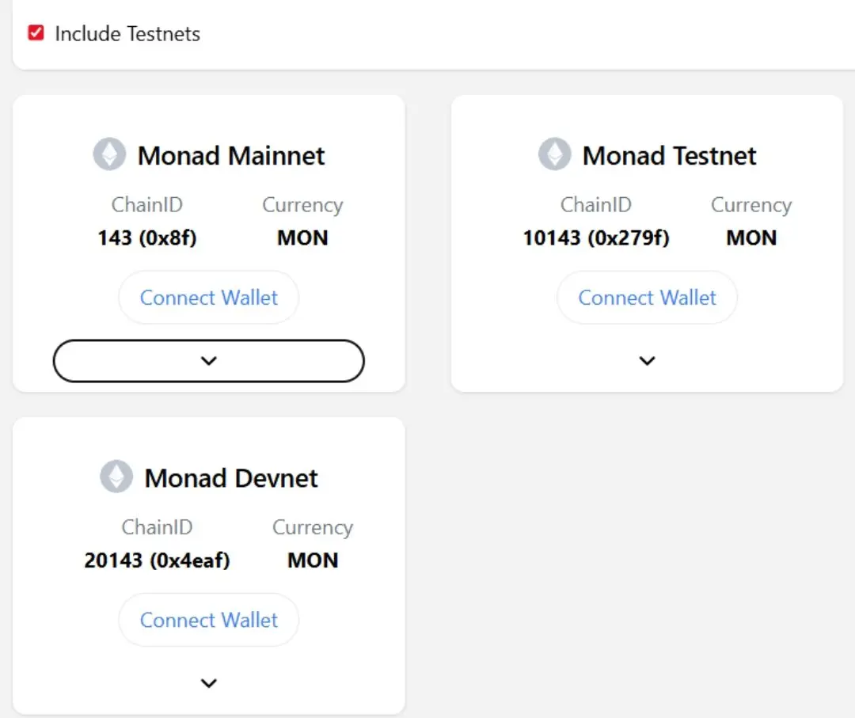The height and width of the screenshot is (718, 855).
Task: Expand the Monad Testnet details chevron
Action: [648, 361]
